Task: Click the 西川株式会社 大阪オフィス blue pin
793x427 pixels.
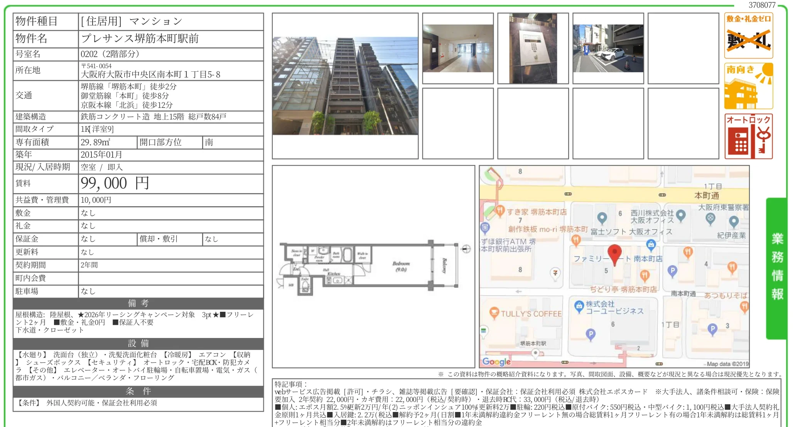Action: 680,216
